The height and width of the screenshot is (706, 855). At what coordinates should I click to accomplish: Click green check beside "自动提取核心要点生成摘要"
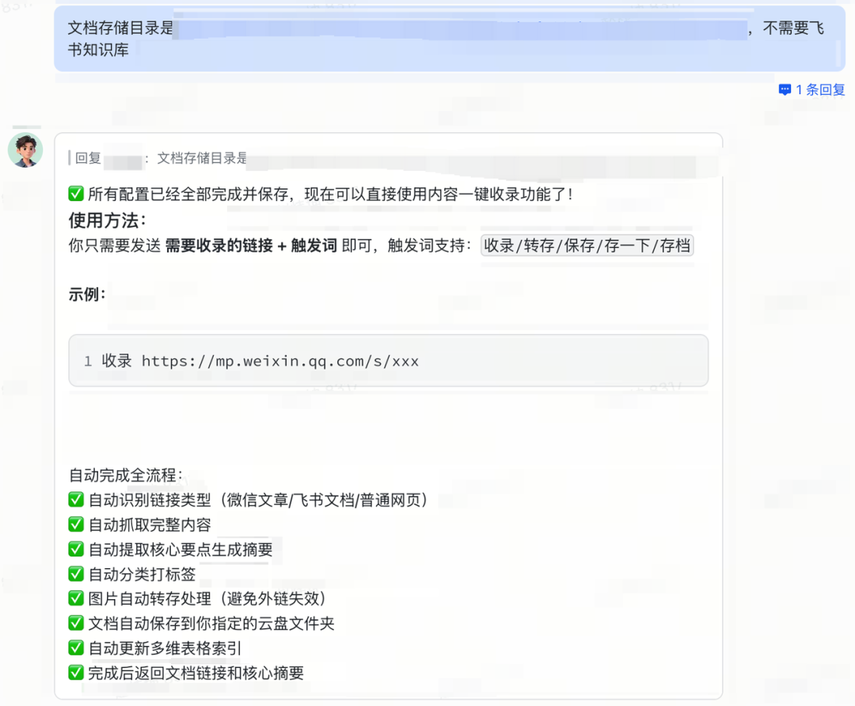[x=76, y=549]
